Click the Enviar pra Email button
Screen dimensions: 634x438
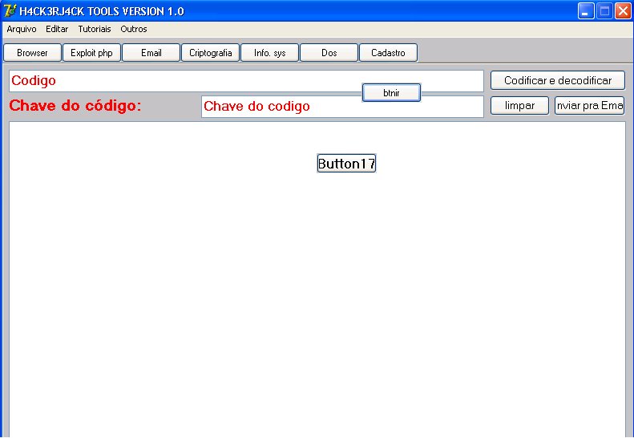click(x=590, y=106)
